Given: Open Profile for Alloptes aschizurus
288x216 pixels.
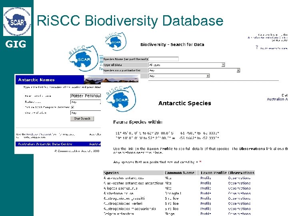Looking at the screenshot, I should click(206, 188).
